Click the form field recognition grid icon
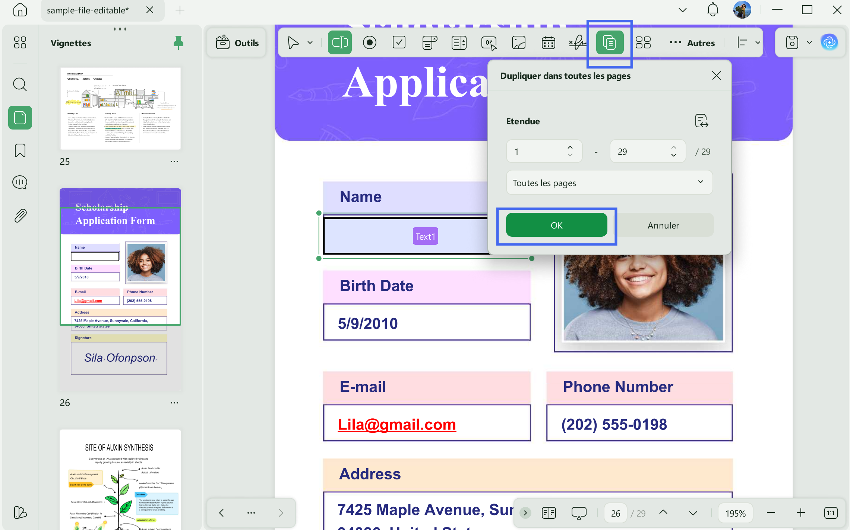This screenshot has width=850, height=530. click(x=643, y=42)
